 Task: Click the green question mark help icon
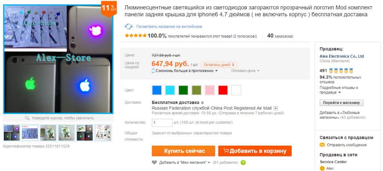243,162
